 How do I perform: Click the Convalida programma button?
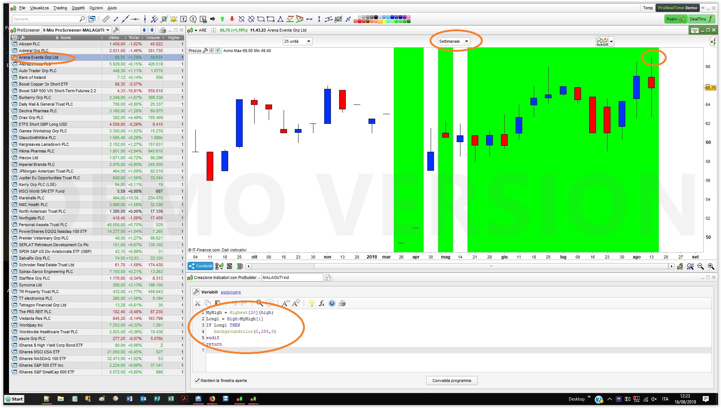pyautogui.click(x=452, y=380)
